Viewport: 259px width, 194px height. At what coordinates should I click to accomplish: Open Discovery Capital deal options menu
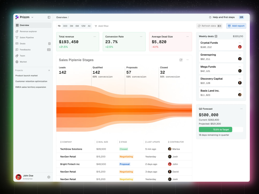point(240,79)
